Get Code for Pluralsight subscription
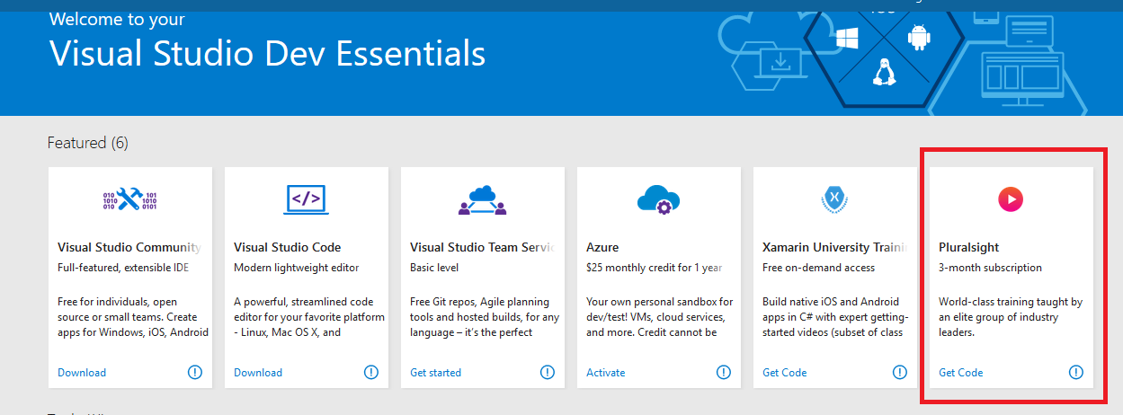Image resolution: width=1123 pixels, height=415 pixels. coord(961,373)
